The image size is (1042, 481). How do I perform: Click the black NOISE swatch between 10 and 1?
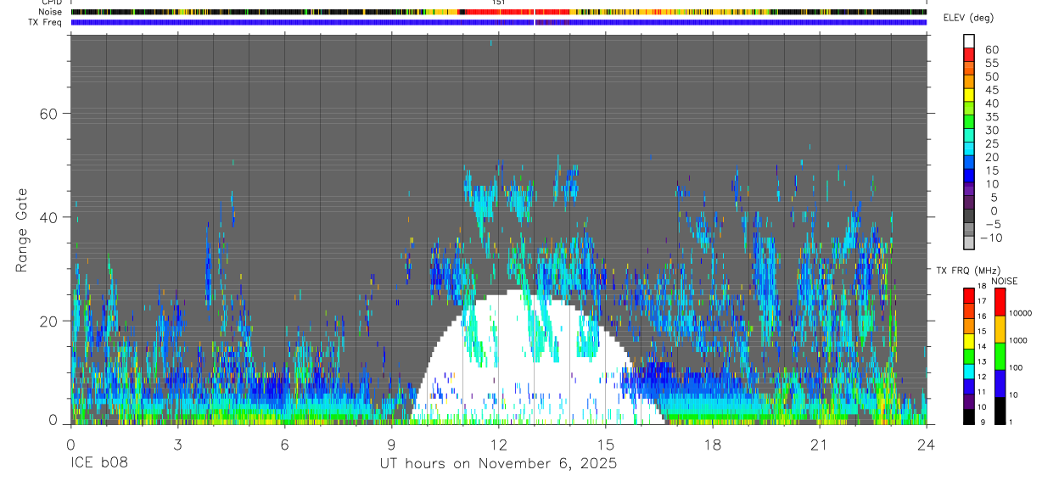pyautogui.click(x=1000, y=411)
